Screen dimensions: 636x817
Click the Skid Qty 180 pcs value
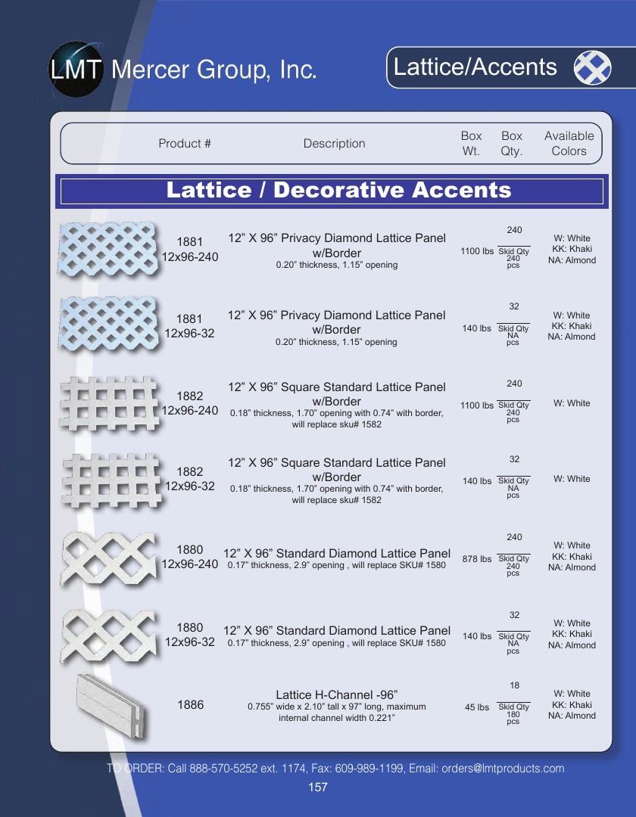(x=513, y=714)
